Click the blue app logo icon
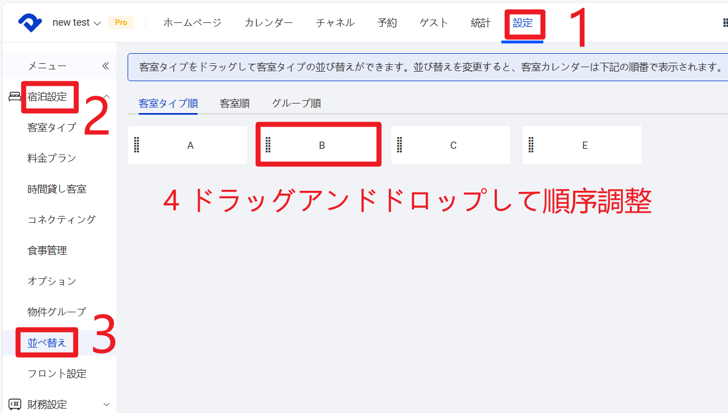Image resolution: width=728 pixels, height=413 pixels. [x=30, y=22]
